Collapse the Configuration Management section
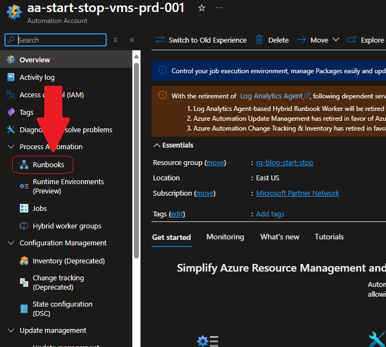 (x=11, y=243)
